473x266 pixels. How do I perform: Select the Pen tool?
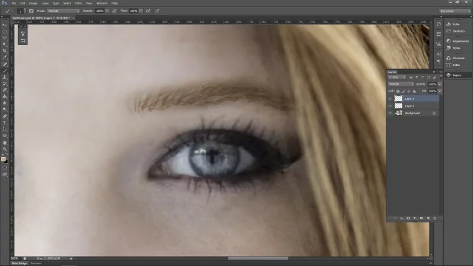click(x=4, y=116)
